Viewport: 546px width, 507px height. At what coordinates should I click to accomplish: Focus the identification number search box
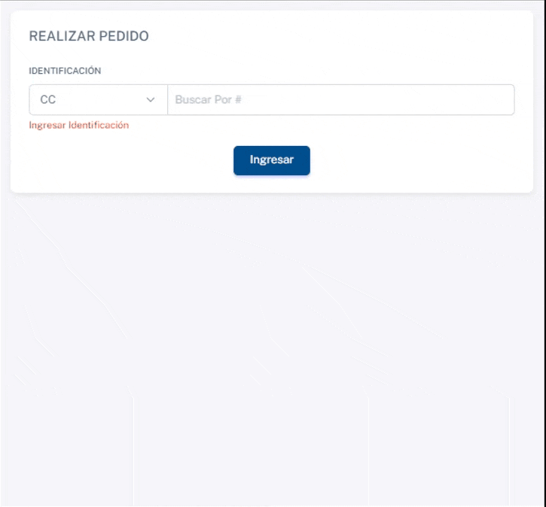pos(340,99)
